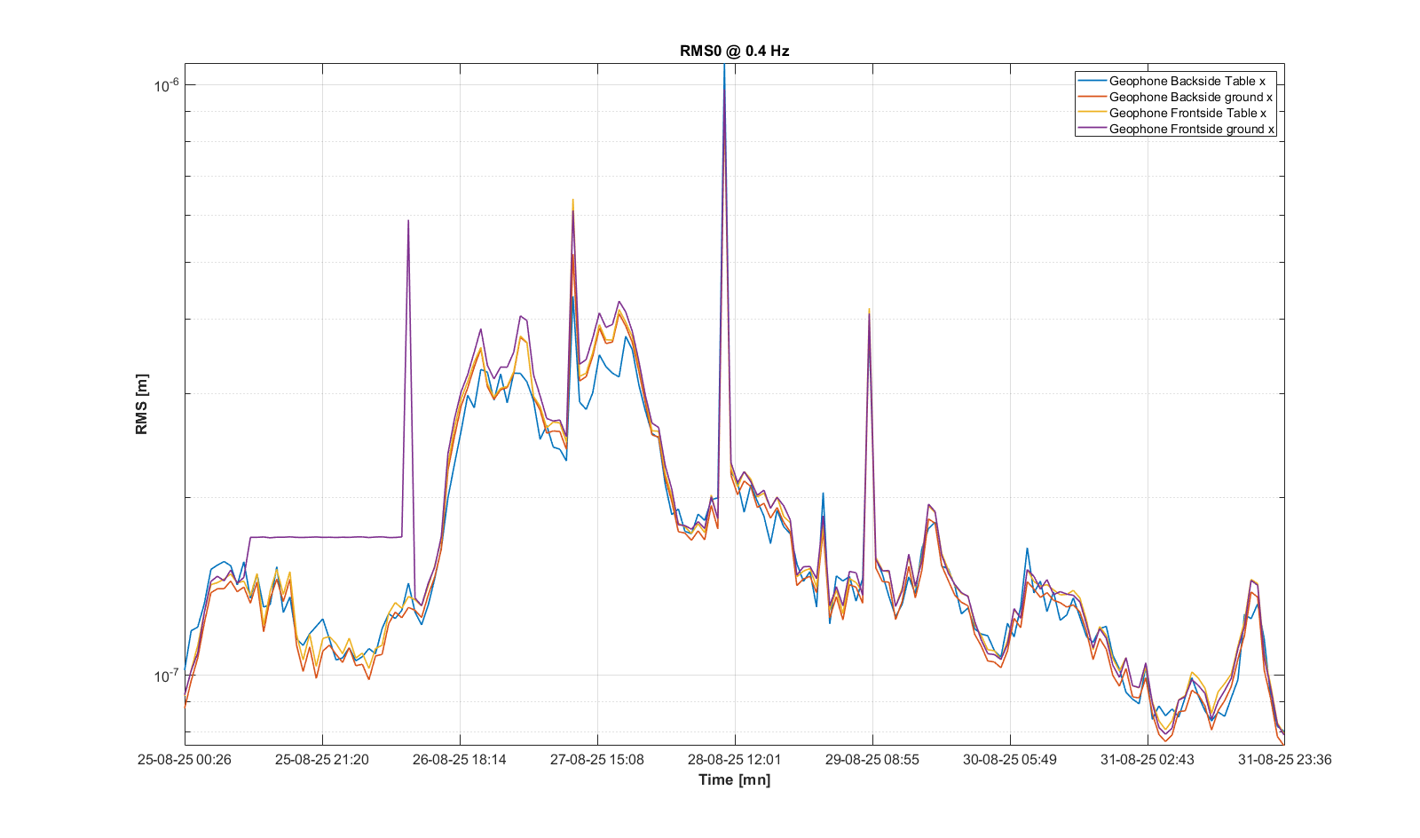This screenshot has height=838, width=1420.
Task: Click the '31-08-25 23:36' tick label
Action: pyautogui.click(x=1284, y=759)
